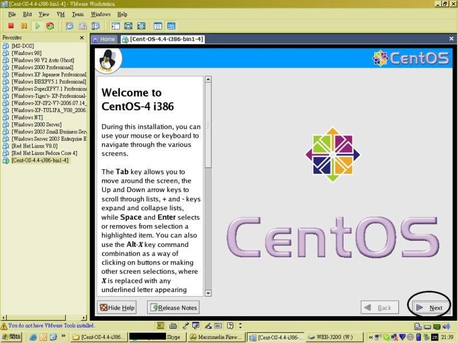The image size is (458, 343).
Task: Open WEB-320G (W:) taskbar window
Action: tap(334, 337)
